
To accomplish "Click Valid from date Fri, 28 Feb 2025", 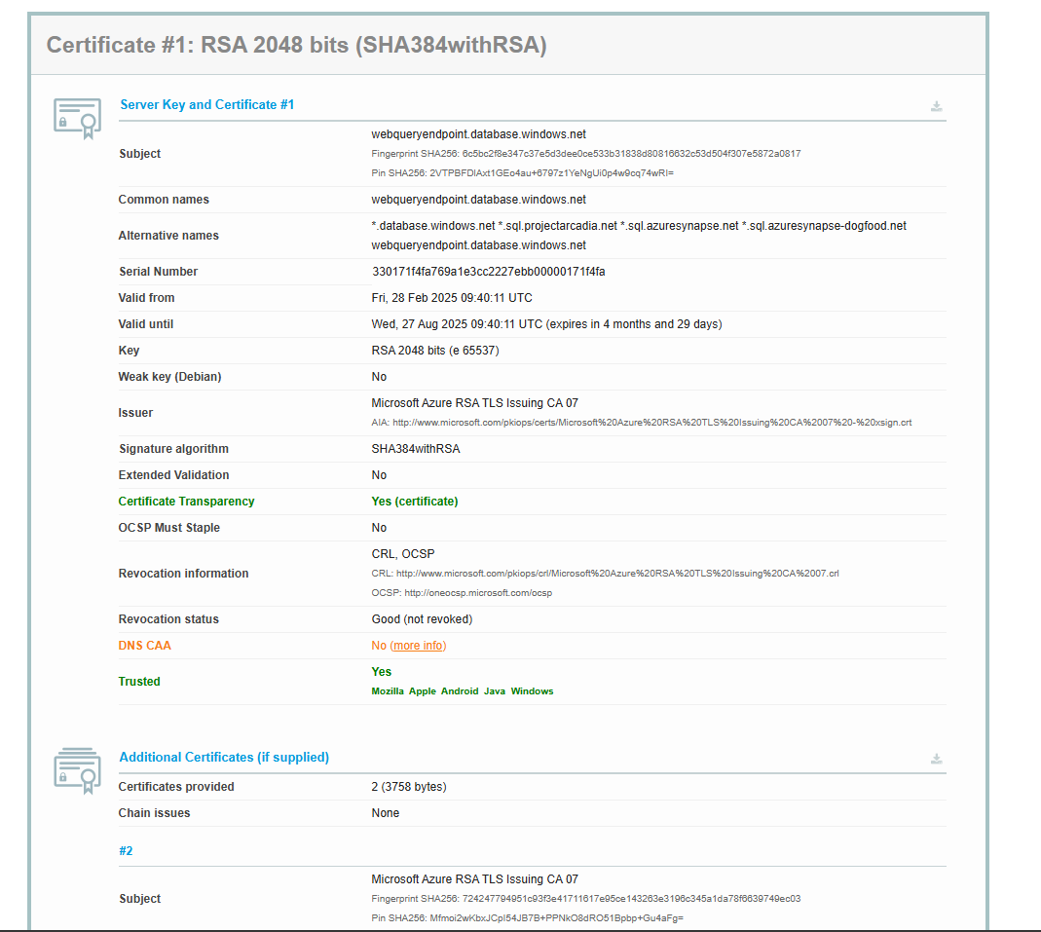I will click(452, 298).
